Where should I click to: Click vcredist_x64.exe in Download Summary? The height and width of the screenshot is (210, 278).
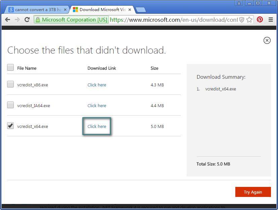coord(221,89)
